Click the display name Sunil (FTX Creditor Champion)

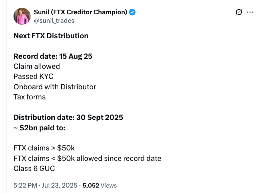(x=80, y=12)
